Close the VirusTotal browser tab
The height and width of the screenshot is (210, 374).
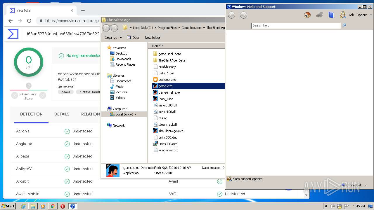point(72,10)
